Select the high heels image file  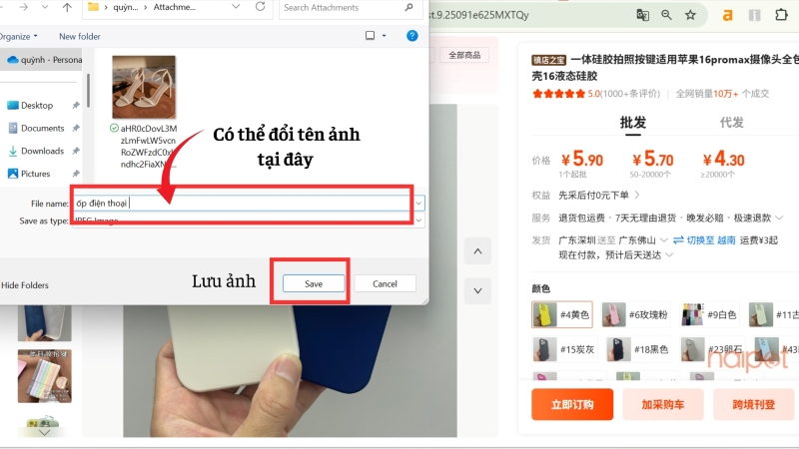pyautogui.click(x=144, y=87)
